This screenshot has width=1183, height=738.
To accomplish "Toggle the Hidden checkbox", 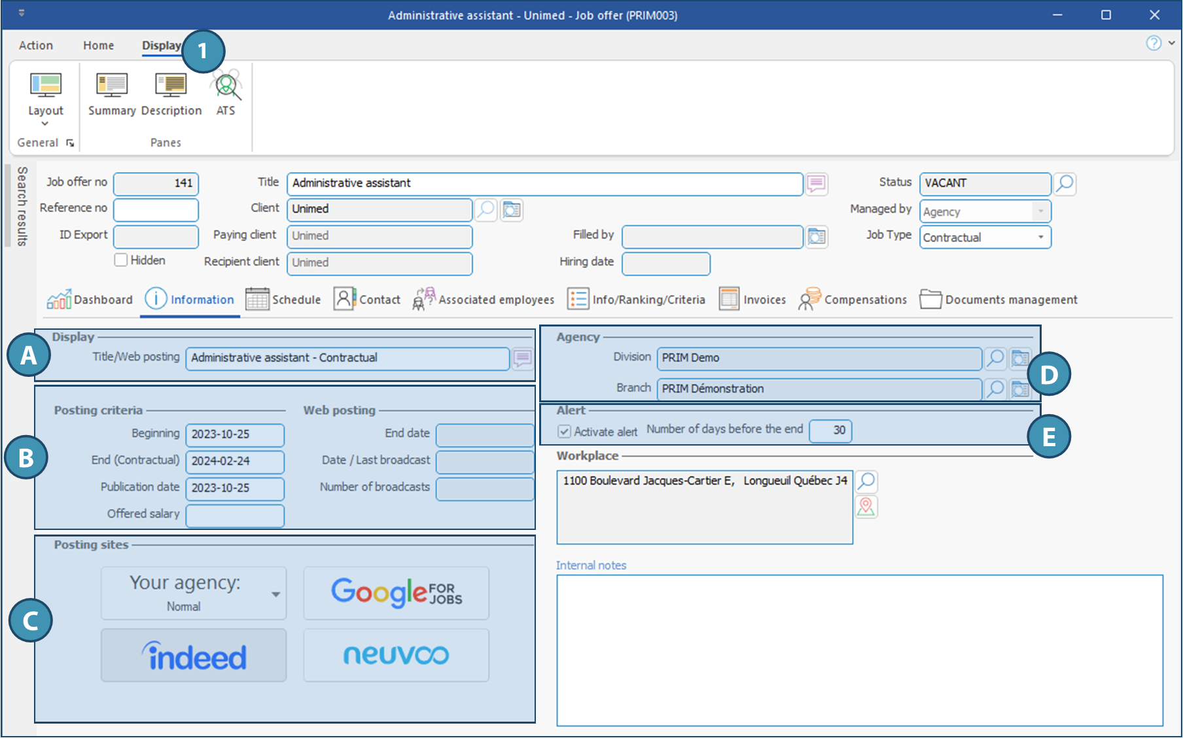I will point(121,260).
